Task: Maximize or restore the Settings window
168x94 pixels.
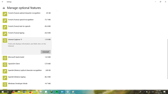Action: pos(160,2)
